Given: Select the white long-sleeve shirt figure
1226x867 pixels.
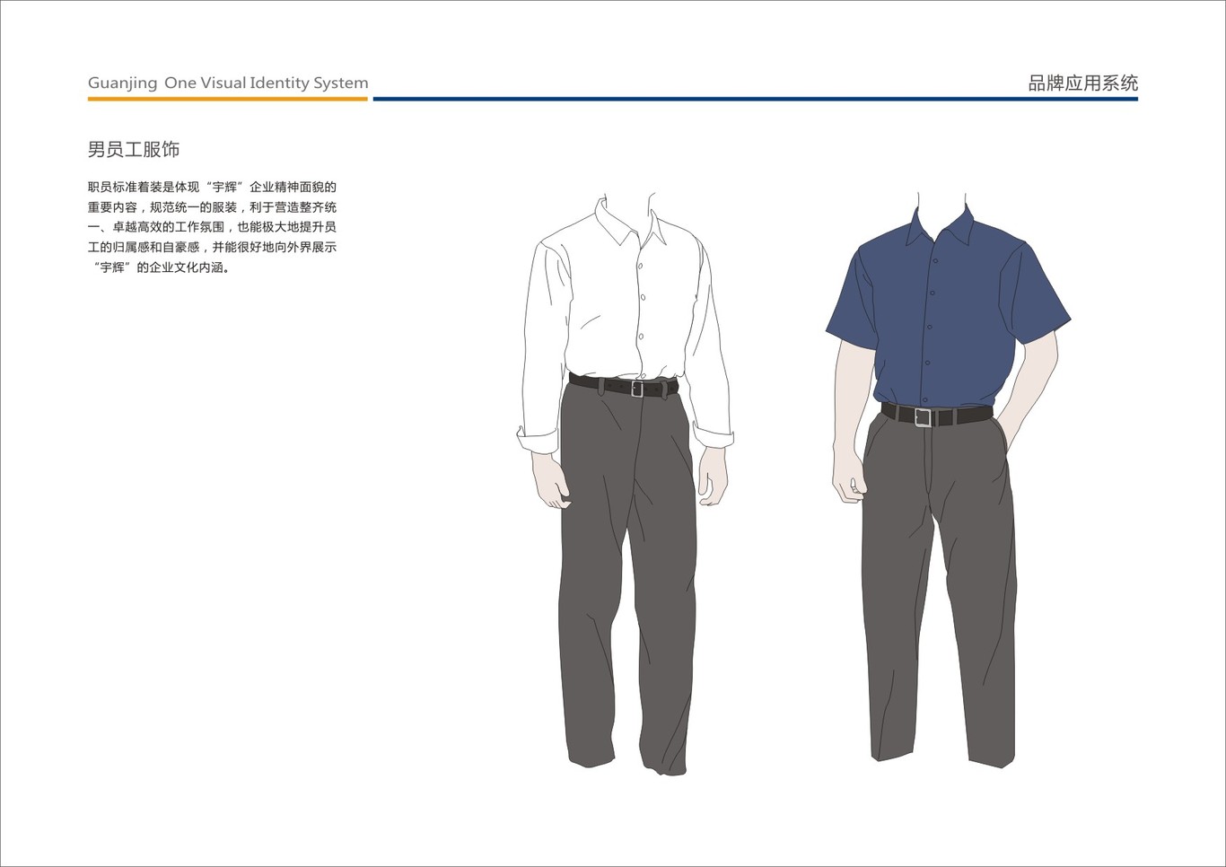Looking at the screenshot, I should 625,483.
